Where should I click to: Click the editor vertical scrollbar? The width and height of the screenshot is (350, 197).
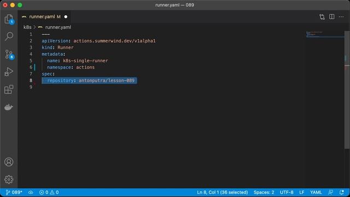click(x=347, y=89)
